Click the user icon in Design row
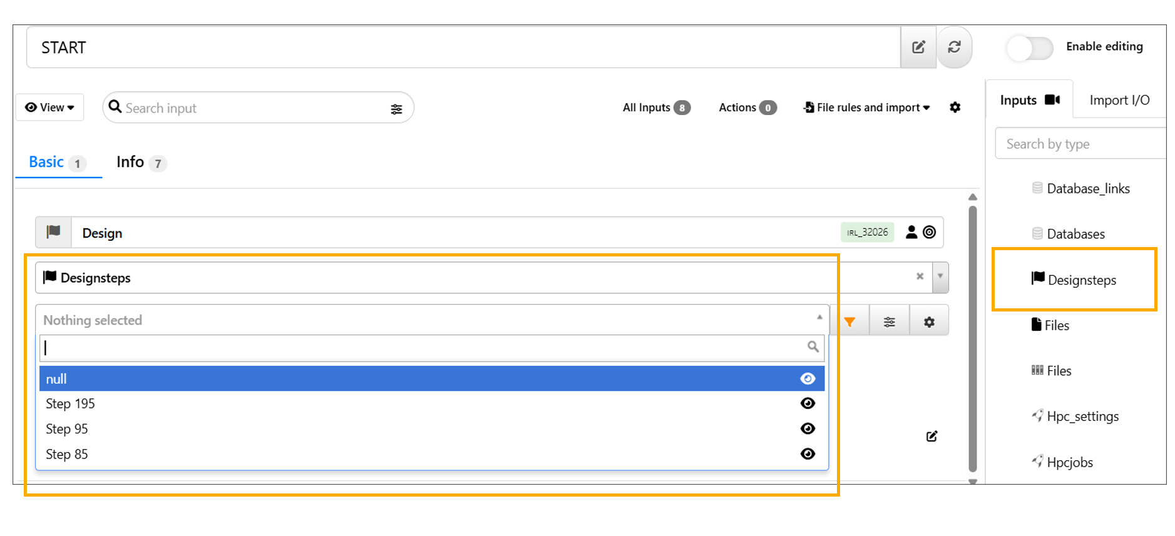This screenshot has height=536, width=1175. pyautogui.click(x=911, y=232)
